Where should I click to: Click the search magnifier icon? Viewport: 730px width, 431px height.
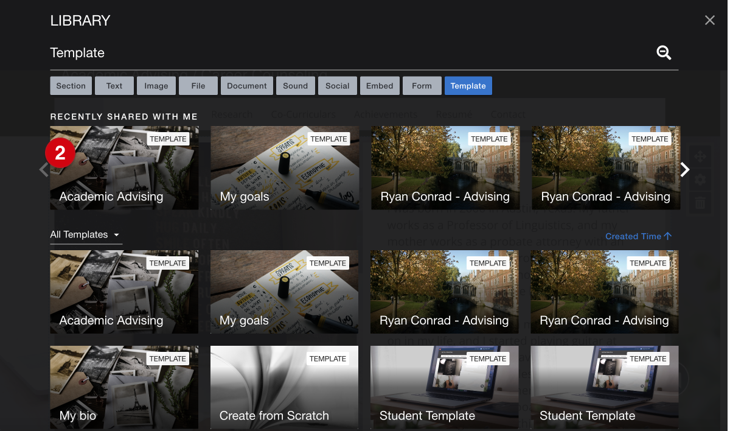(x=664, y=53)
